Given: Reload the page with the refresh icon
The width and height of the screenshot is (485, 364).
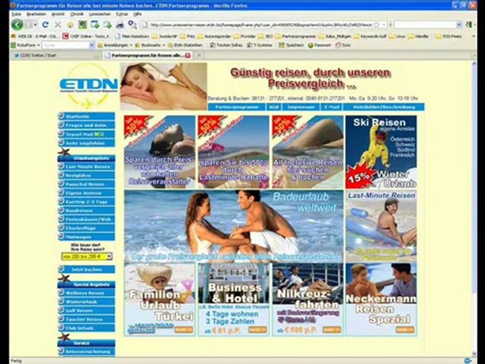Looking at the screenshot, I should click(45, 24).
